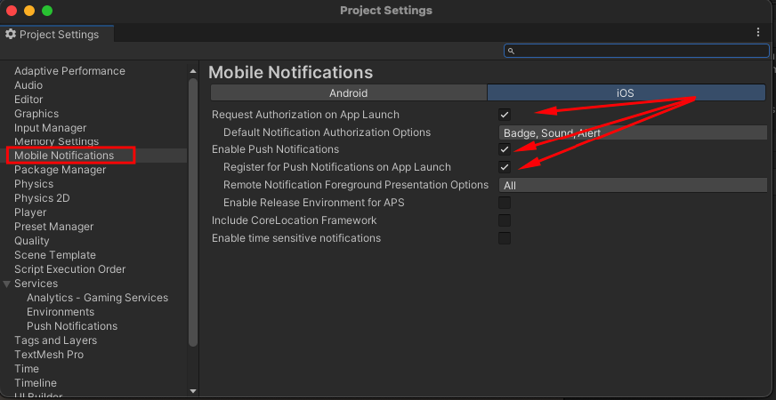Check Include CoreLocation Framework option
The image size is (776, 400).
click(x=505, y=220)
